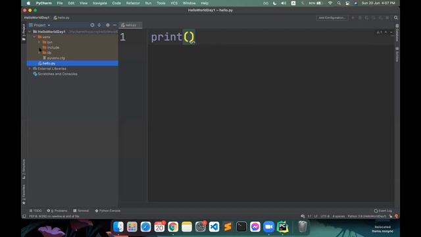Open the Terminal tool window
This screenshot has height=237, width=421.
pos(81,211)
